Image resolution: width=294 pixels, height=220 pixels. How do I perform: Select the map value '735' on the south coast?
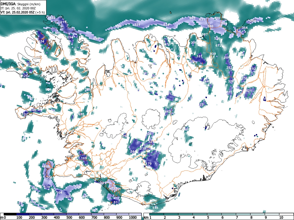click(x=114, y=188)
